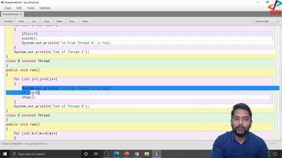Minimize the BlueJ editor window
This screenshot has width=282, height=158.
[x=258, y=2]
